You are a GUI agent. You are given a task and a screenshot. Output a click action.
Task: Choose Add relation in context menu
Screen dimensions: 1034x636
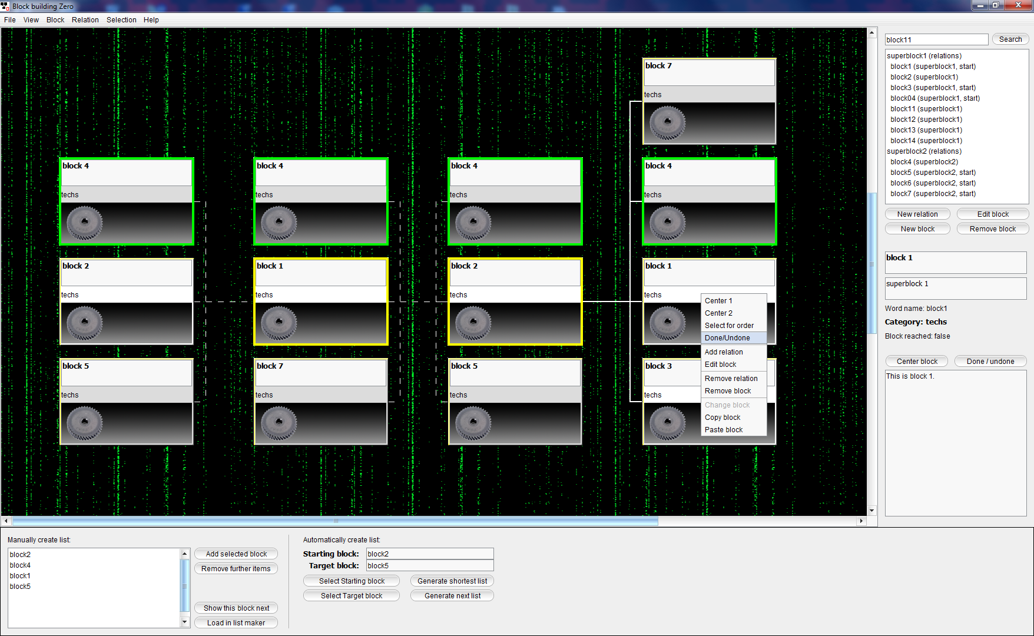coord(734,352)
